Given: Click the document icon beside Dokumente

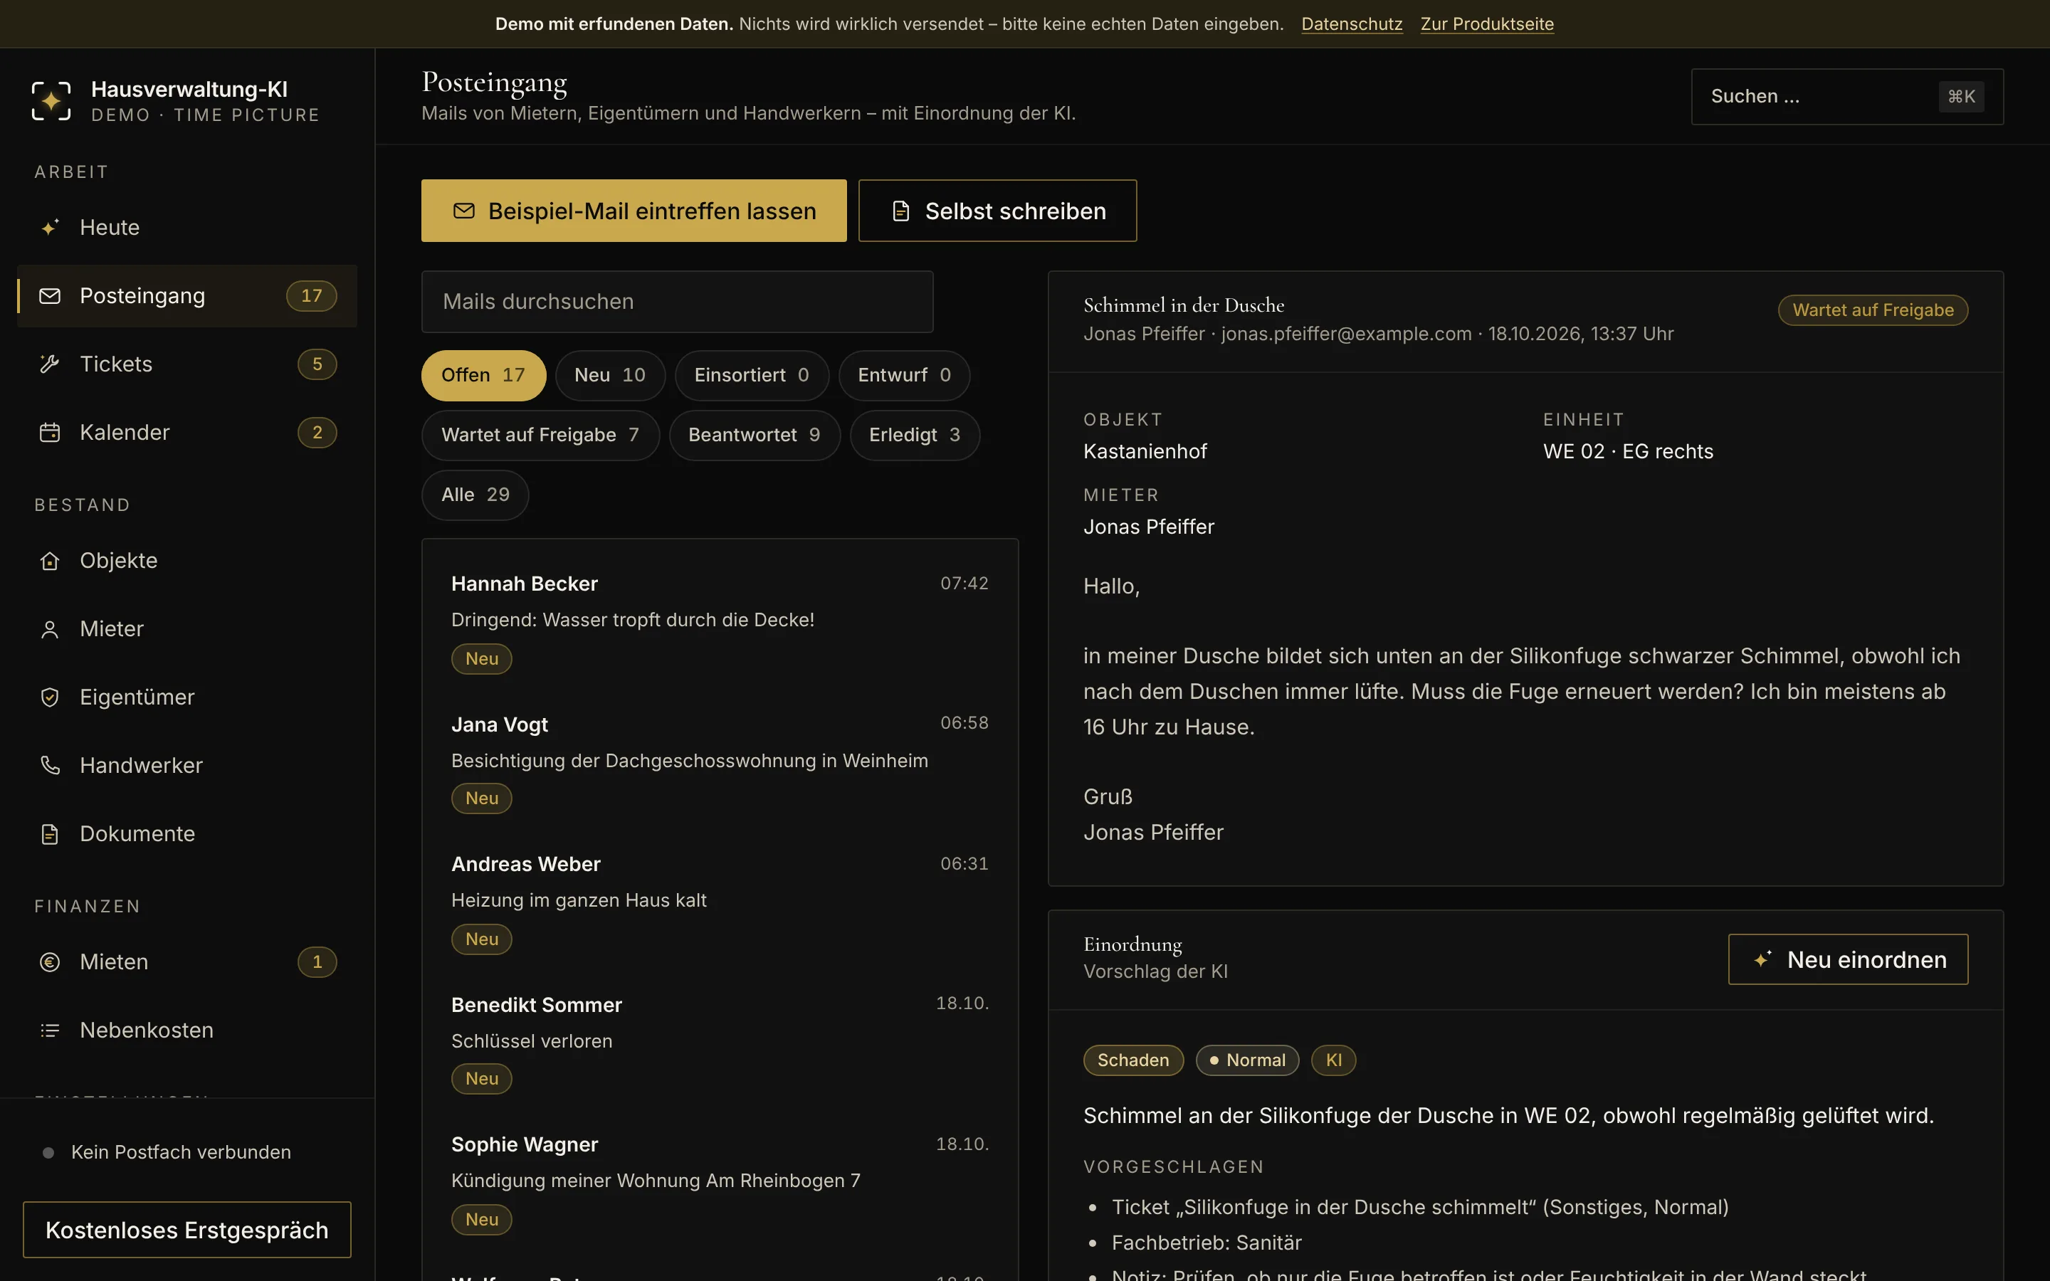Looking at the screenshot, I should pyautogui.click(x=50, y=835).
